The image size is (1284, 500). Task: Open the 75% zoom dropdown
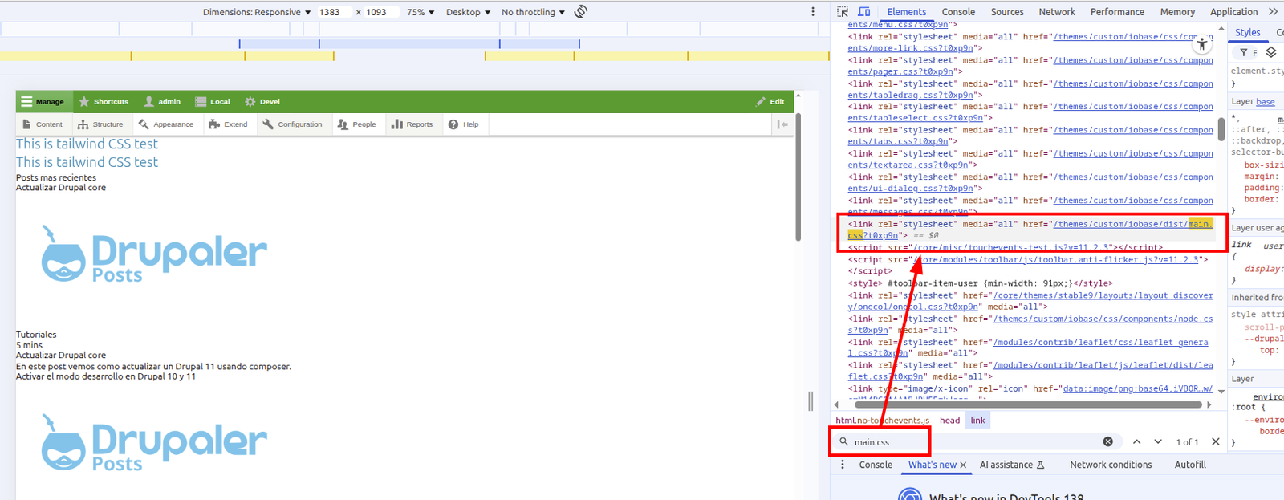point(421,12)
